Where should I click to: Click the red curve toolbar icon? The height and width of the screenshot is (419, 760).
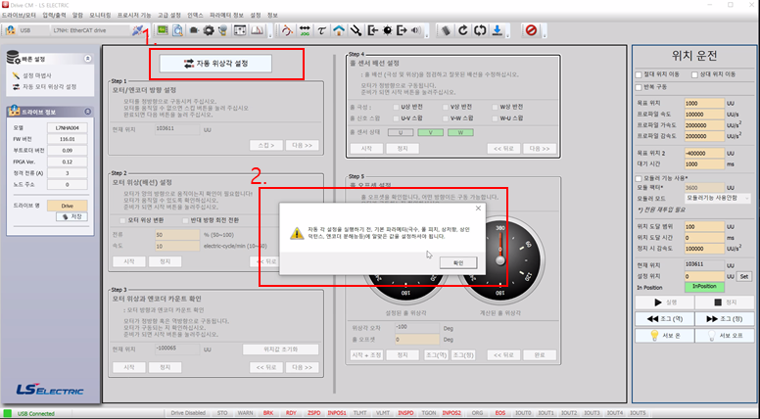pos(287,30)
